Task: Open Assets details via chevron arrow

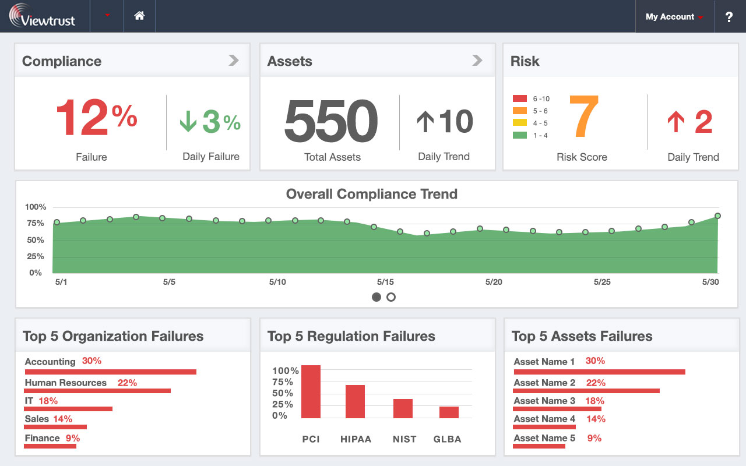Action: (x=477, y=61)
